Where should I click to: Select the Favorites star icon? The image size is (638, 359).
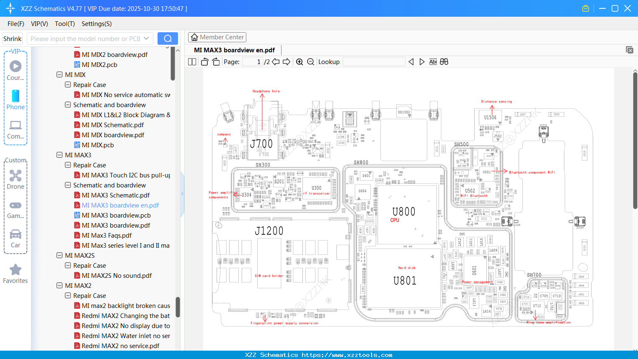coord(15,269)
